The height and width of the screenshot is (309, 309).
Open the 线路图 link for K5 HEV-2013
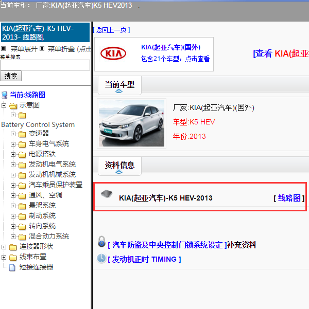(289, 198)
